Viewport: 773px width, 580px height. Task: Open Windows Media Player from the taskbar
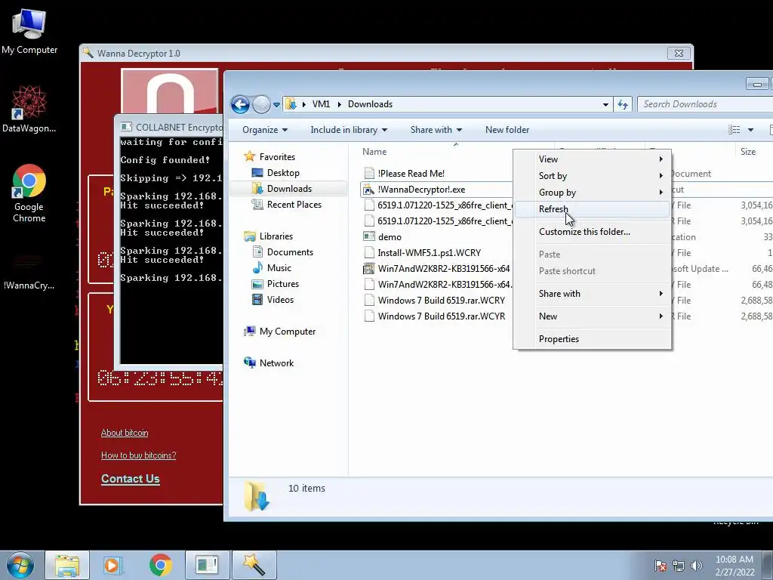click(x=112, y=565)
